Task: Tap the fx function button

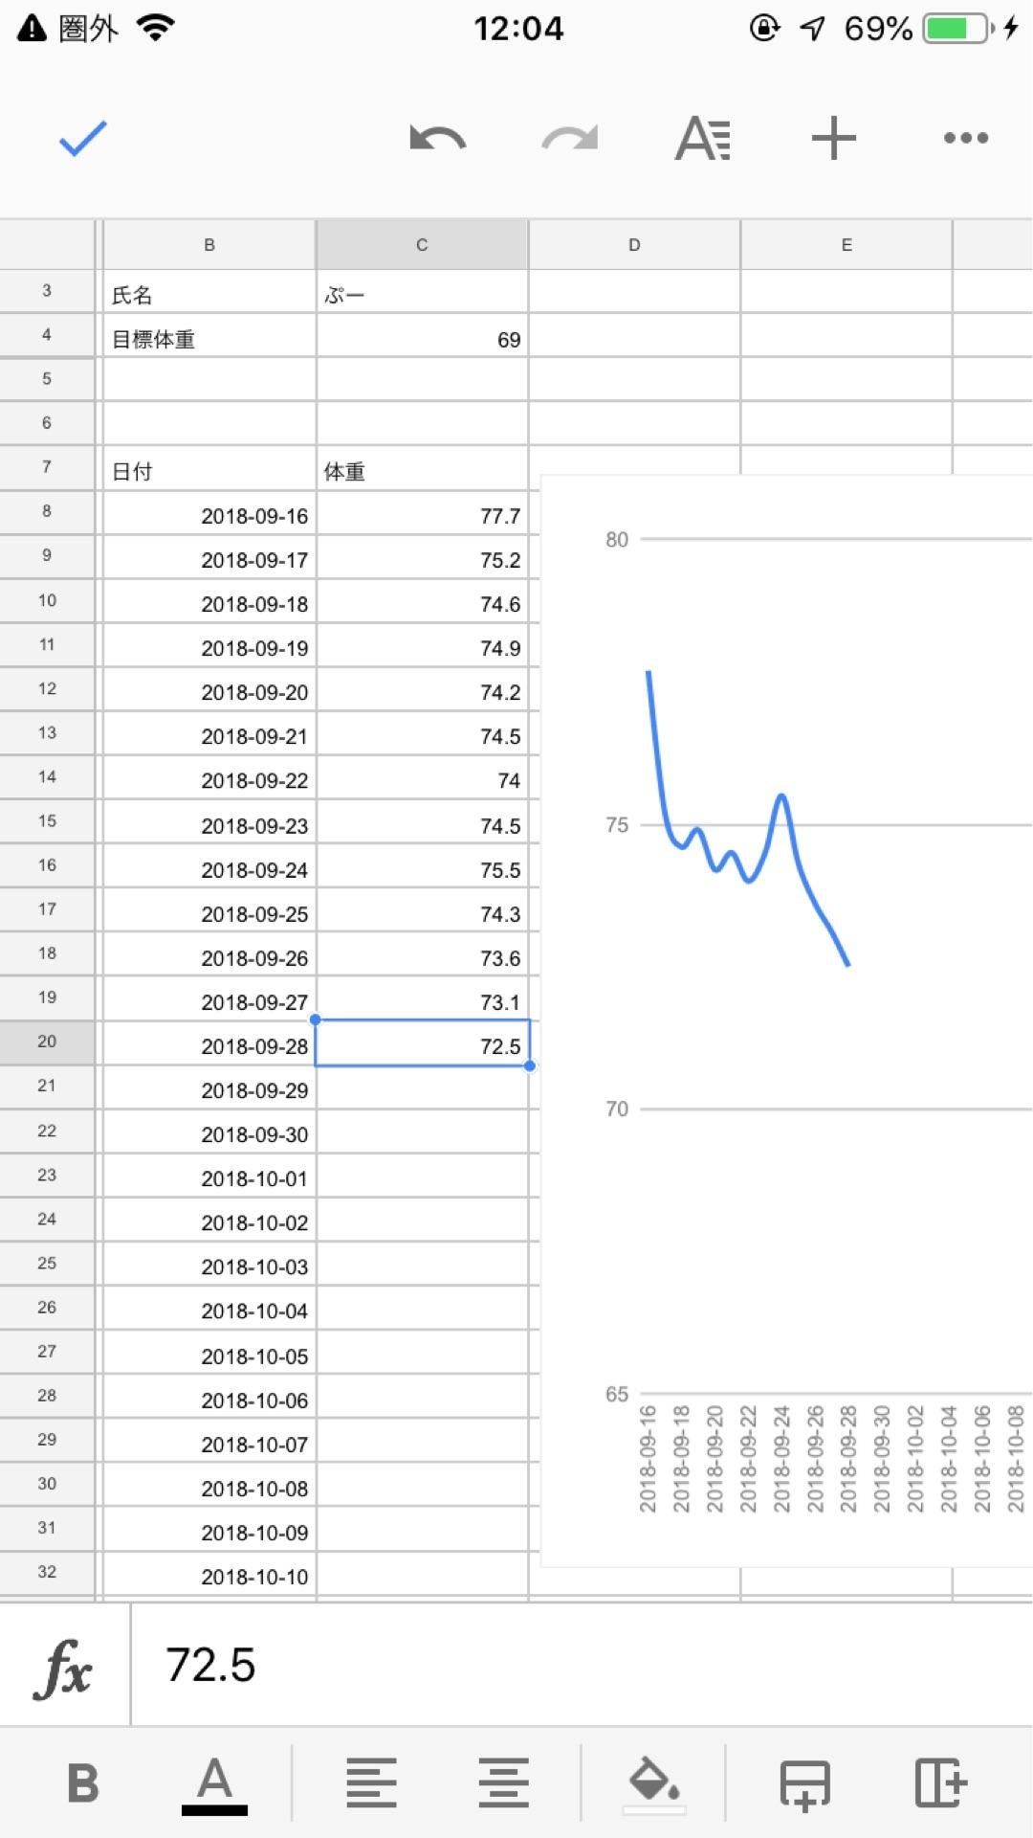Action: [x=64, y=1666]
